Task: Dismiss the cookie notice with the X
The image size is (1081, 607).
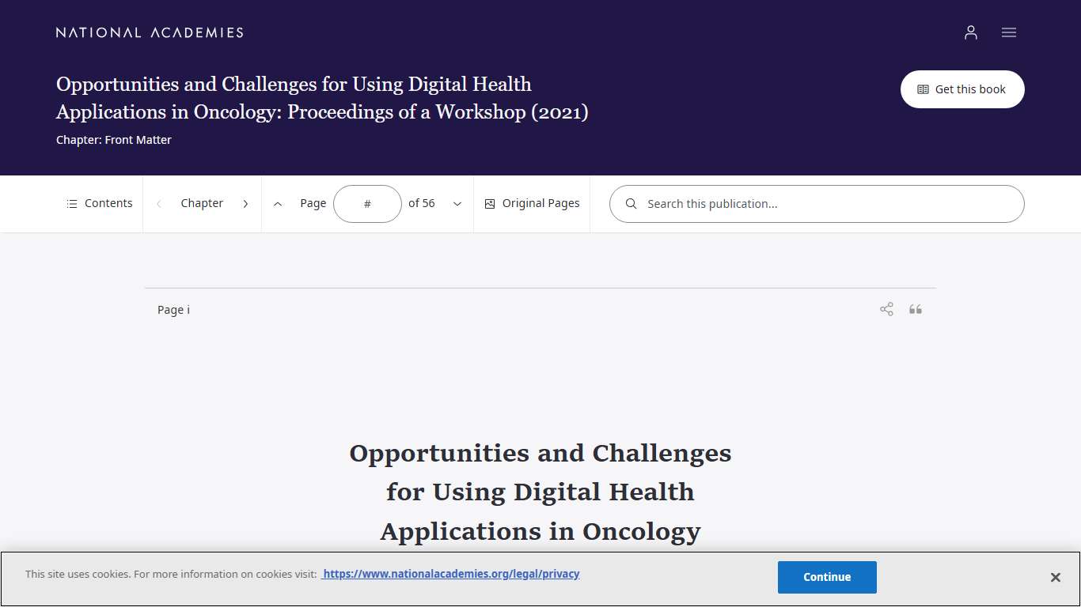Action: coord(1056,577)
